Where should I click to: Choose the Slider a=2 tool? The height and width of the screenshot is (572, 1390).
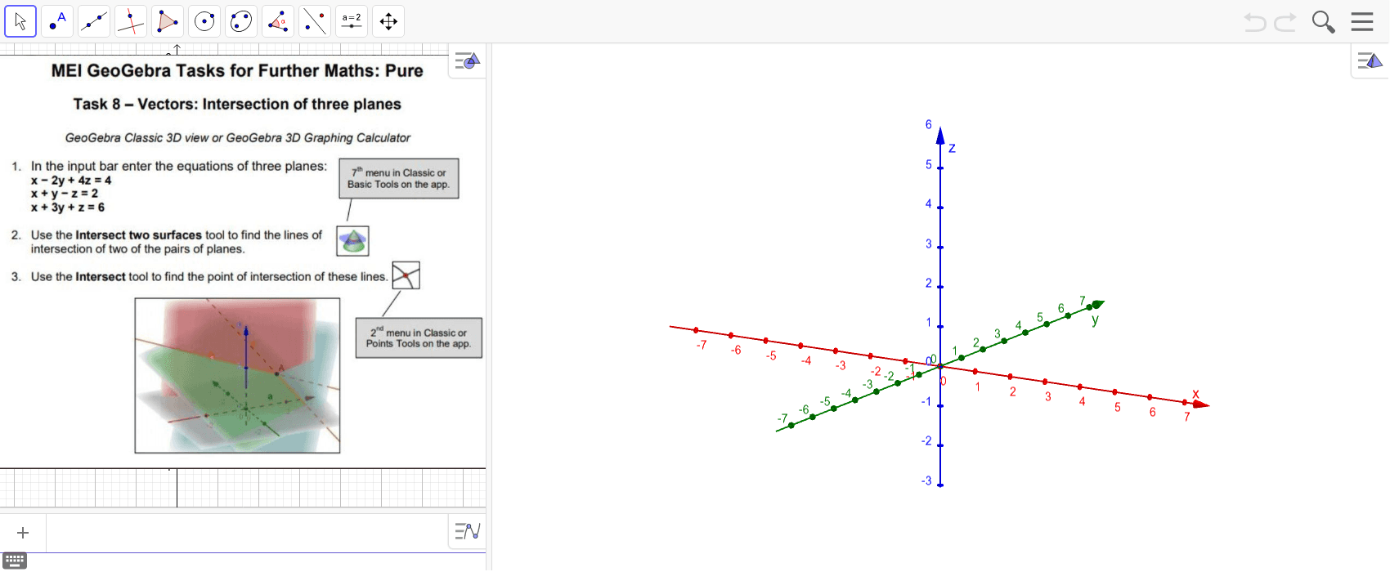point(352,21)
